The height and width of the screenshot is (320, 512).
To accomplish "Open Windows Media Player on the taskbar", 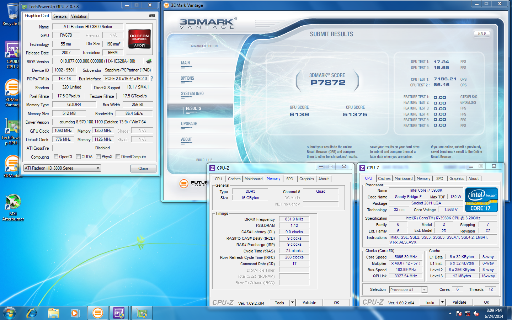I will tap(75, 313).
